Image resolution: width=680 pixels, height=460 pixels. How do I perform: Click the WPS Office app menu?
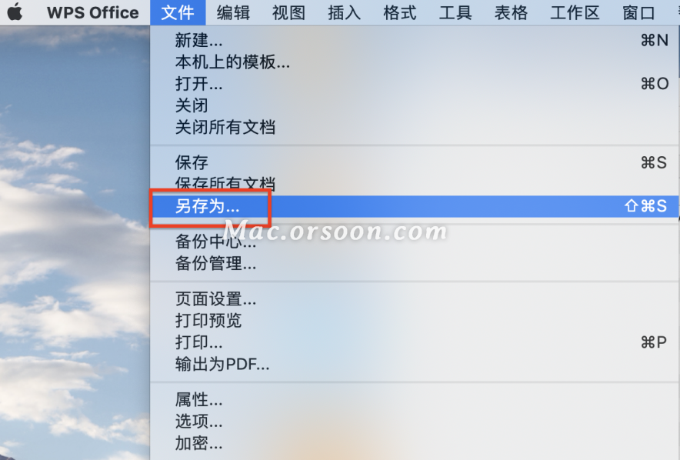[93, 12]
